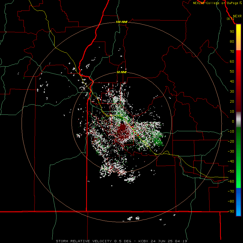
Task: Click the -30 value on the velocity scale
Action: tap(231, 151)
